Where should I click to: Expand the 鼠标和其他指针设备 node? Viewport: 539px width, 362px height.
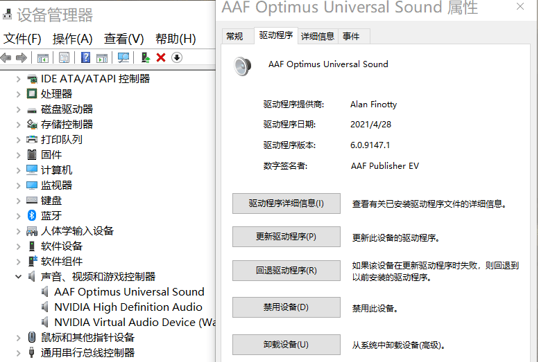[18, 338]
